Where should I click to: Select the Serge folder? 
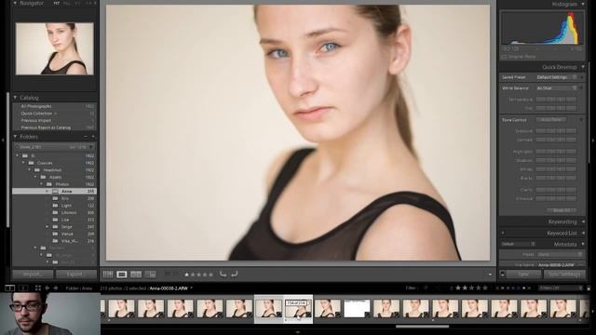click(x=54, y=227)
